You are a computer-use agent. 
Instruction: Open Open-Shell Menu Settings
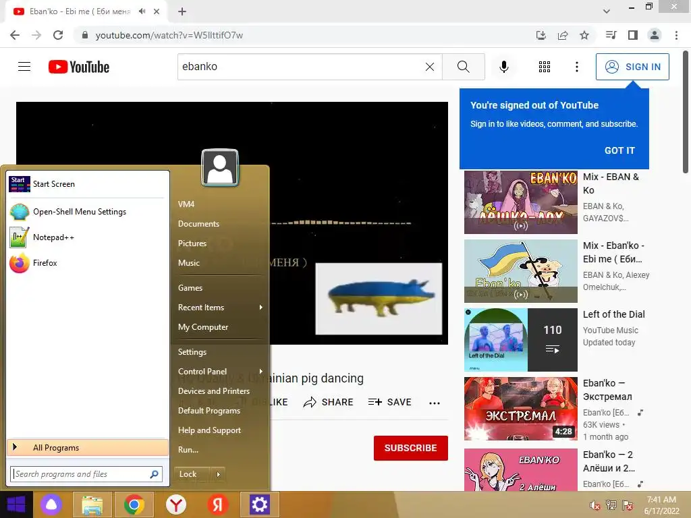(87, 212)
